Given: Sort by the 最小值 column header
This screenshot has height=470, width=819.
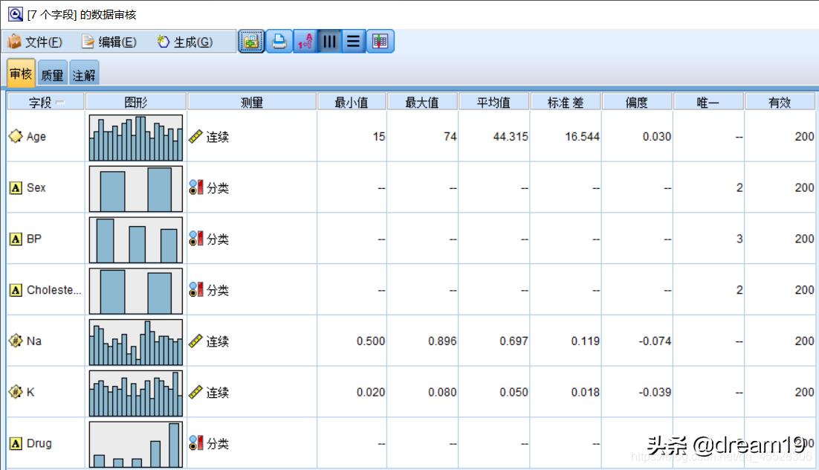Looking at the screenshot, I should pyautogui.click(x=353, y=101).
